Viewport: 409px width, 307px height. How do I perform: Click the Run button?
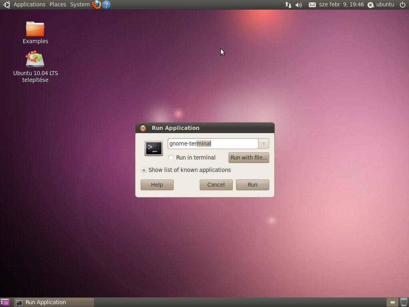tap(252, 185)
